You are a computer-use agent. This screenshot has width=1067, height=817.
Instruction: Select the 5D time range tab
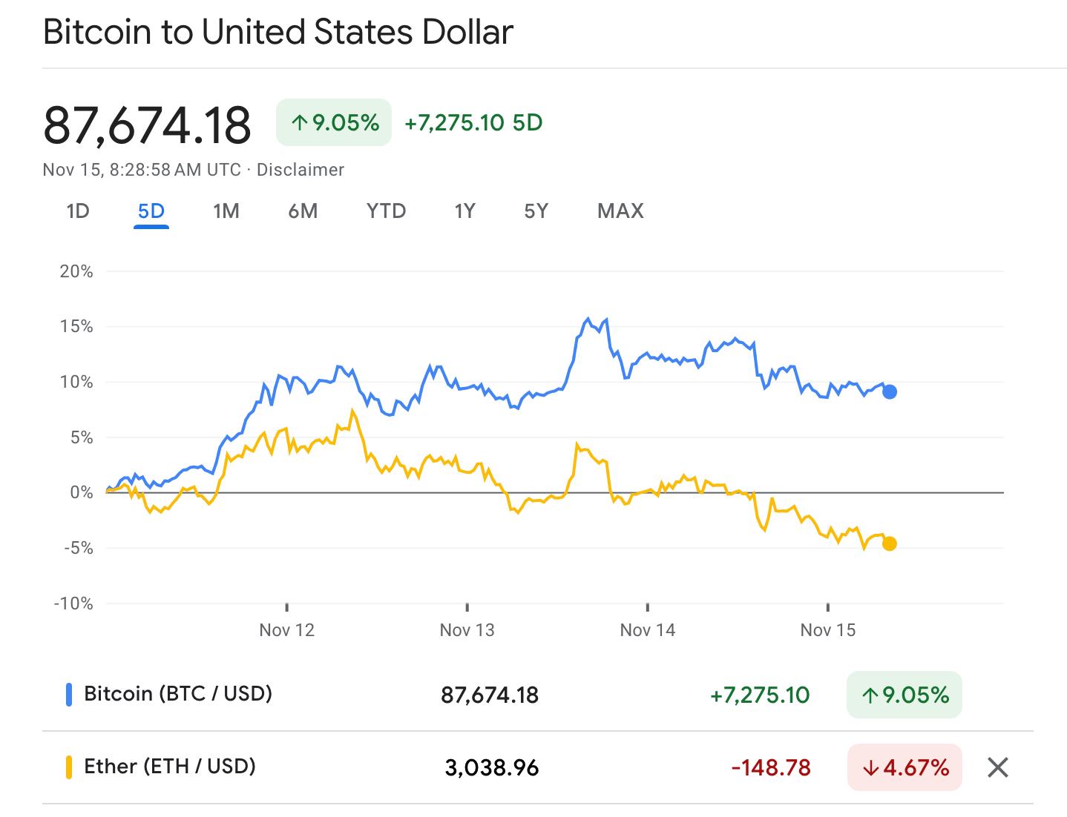(151, 211)
